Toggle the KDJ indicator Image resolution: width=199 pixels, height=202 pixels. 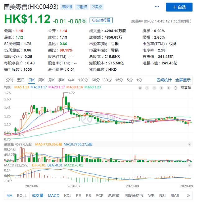pos(68,196)
